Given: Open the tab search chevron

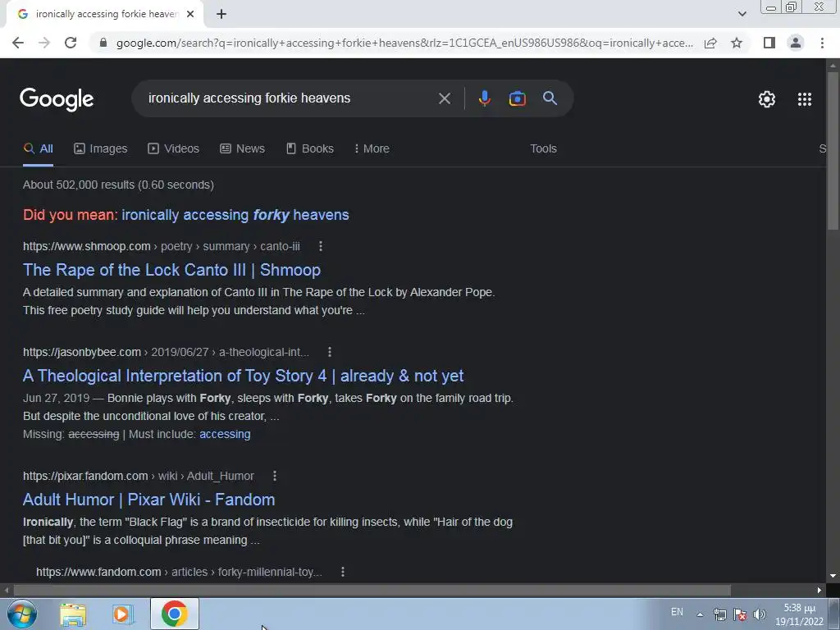Looking at the screenshot, I should point(742,15).
